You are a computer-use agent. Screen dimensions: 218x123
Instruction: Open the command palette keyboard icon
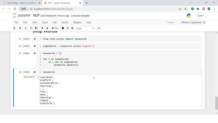pyautogui.click(x=98, y=28)
